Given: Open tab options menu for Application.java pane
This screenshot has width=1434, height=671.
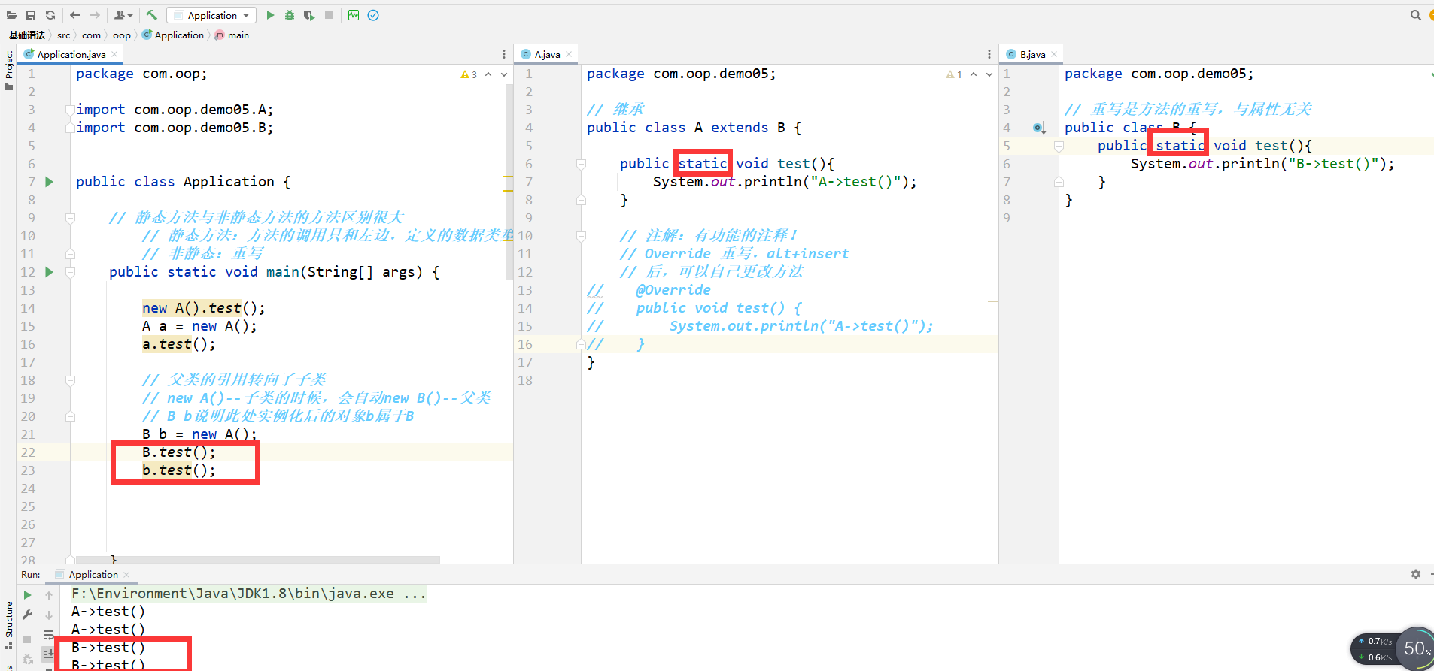Looking at the screenshot, I should click(x=504, y=54).
